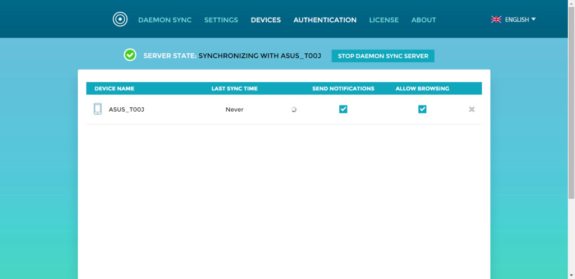Click the sync spinner for ASUS_T00J
This screenshot has width=575, height=279.
294,109
